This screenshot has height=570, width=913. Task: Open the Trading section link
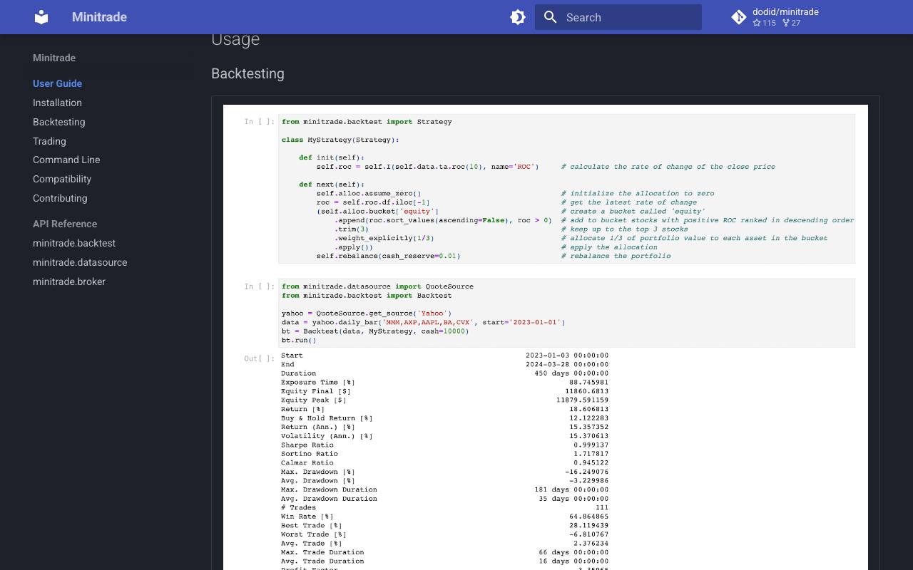(x=49, y=141)
